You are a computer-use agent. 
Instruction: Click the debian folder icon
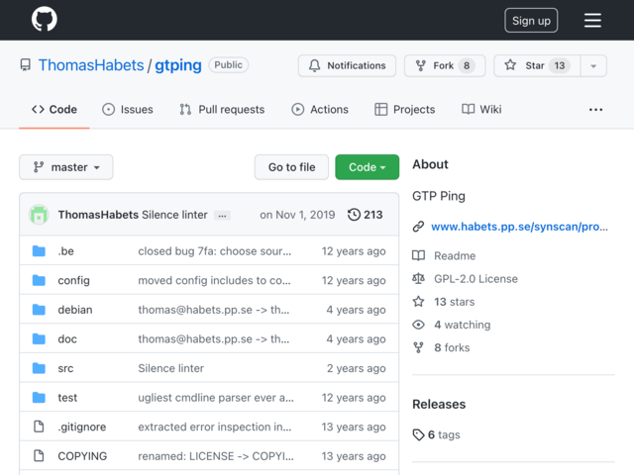(39, 310)
